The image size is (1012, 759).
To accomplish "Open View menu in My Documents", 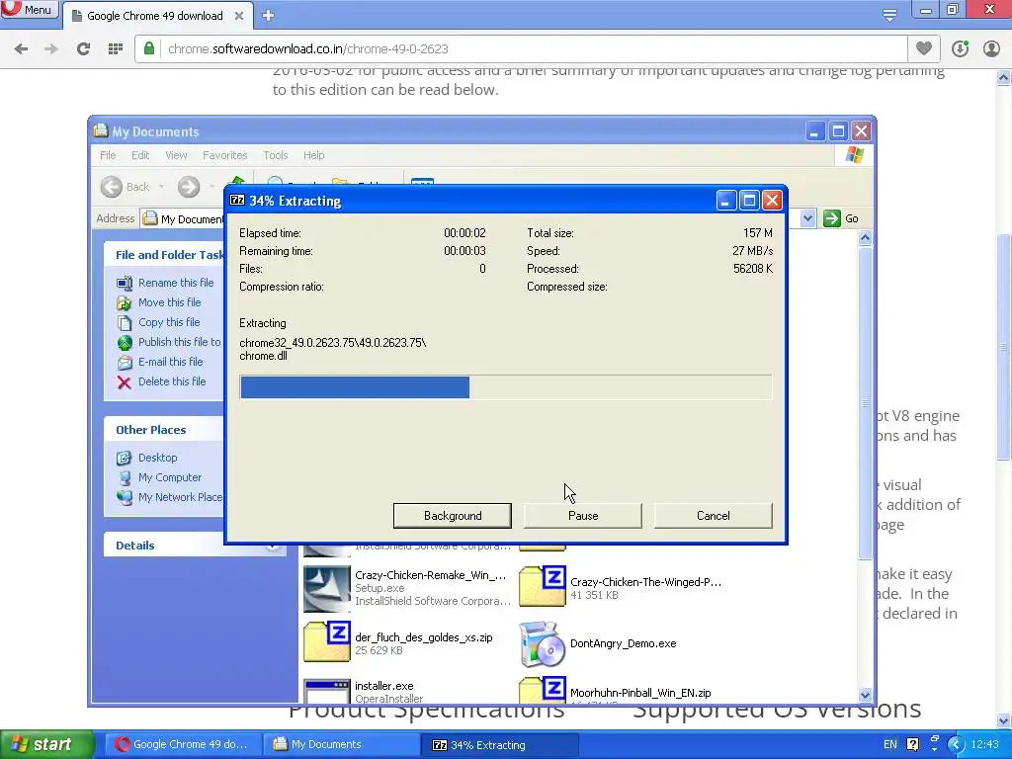I will point(176,155).
